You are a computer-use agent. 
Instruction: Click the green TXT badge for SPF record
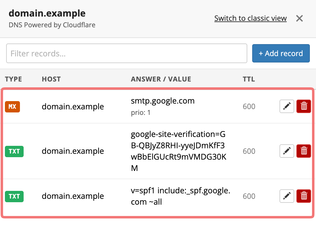tap(14, 196)
